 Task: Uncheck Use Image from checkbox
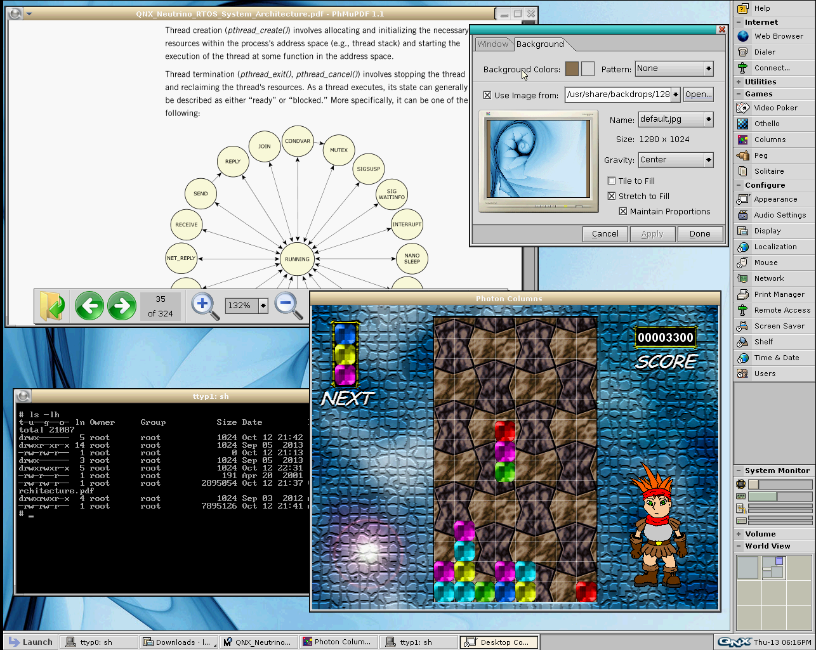pyautogui.click(x=487, y=95)
